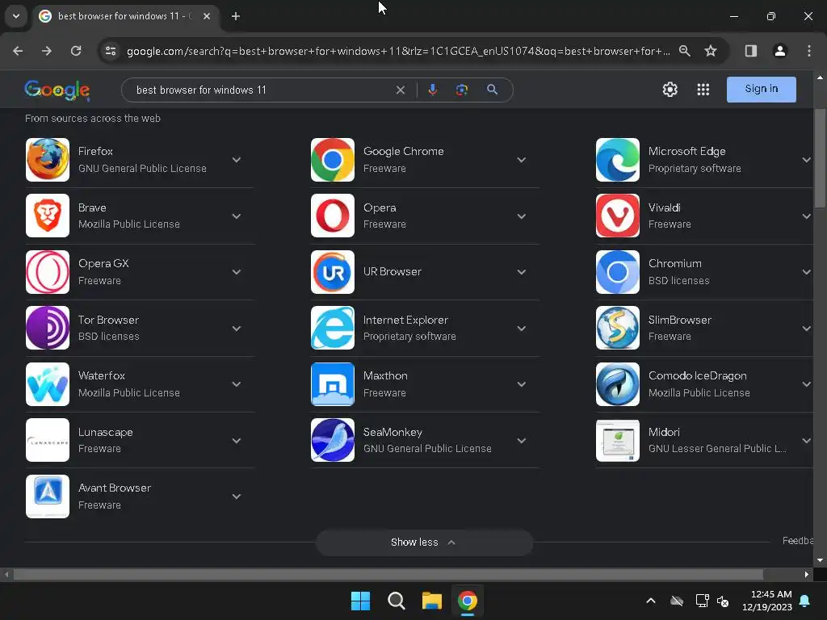Image resolution: width=827 pixels, height=620 pixels.
Task: Click the Chromium logo icon
Action: (x=618, y=272)
